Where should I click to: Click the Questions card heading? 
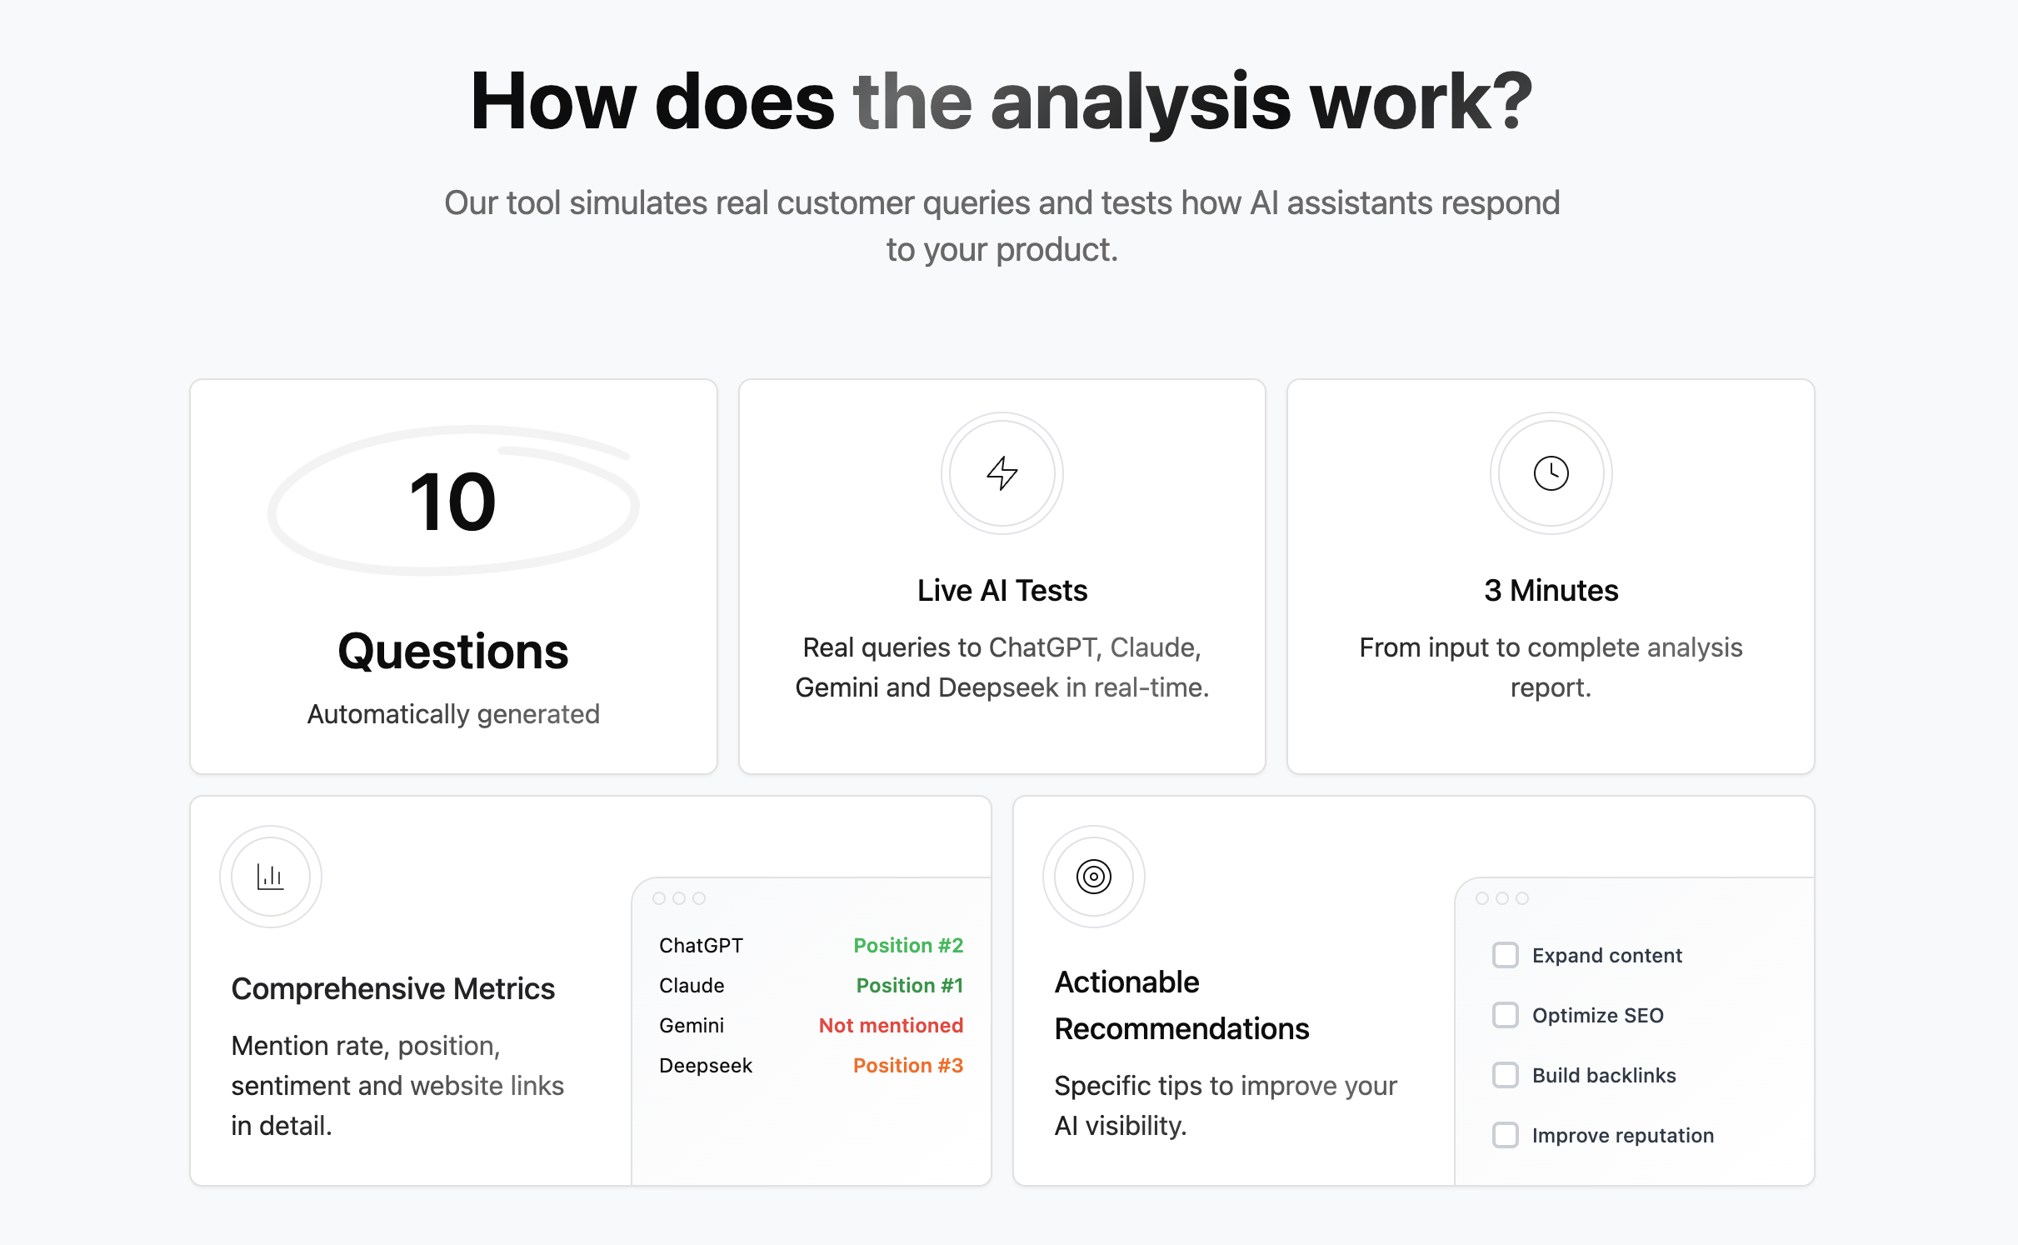tap(453, 652)
